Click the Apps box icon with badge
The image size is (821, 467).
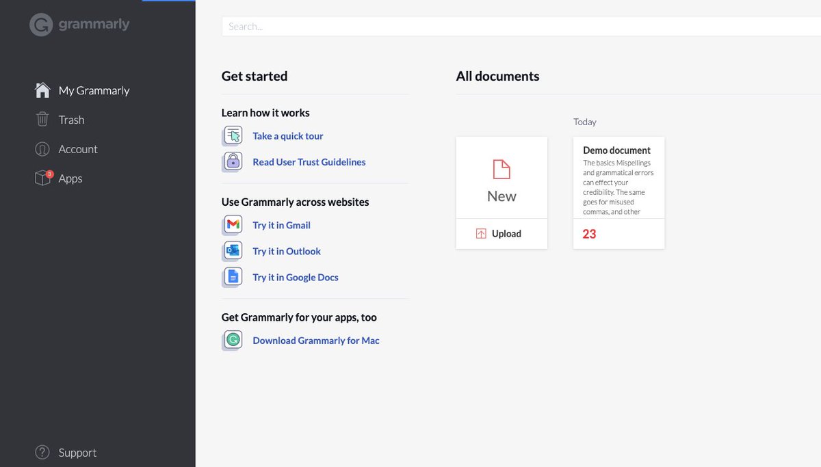click(x=43, y=178)
